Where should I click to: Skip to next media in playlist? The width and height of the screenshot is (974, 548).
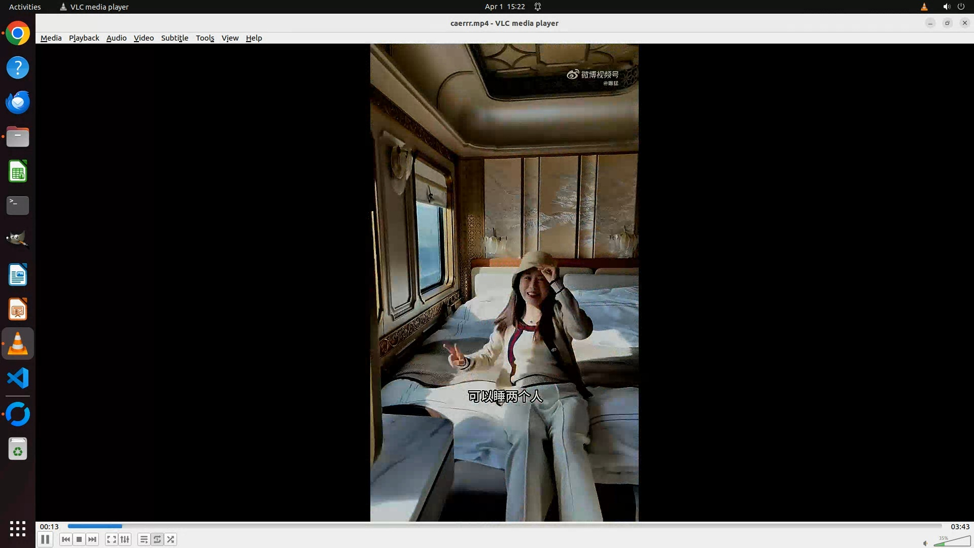92,539
